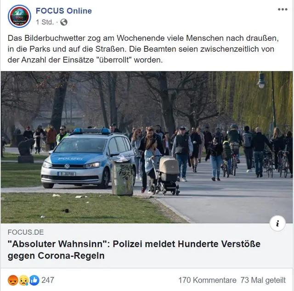Click the angry reaction emoji

[x=13, y=280]
